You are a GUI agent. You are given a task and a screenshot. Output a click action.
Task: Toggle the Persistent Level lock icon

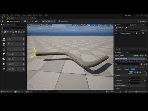pos(136,33)
